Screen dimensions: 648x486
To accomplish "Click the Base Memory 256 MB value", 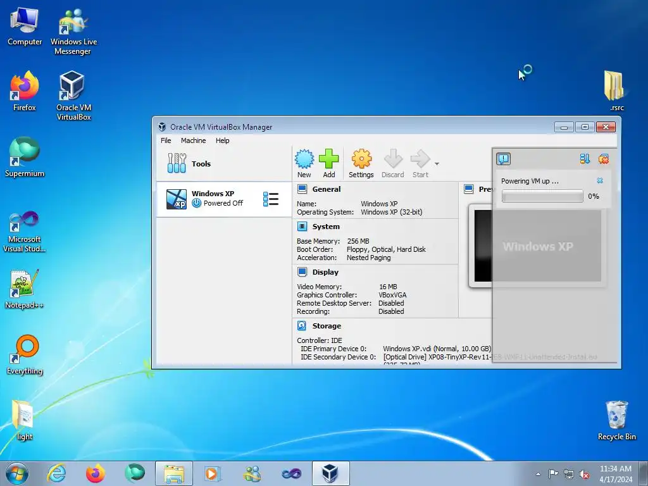I will [x=358, y=241].
